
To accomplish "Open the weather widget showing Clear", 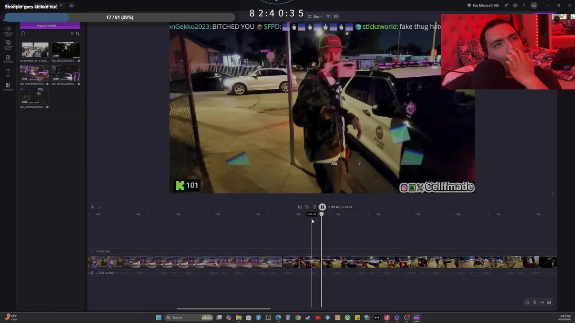I will tap(11, 318).
